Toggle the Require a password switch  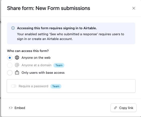(x=14, y=86)
